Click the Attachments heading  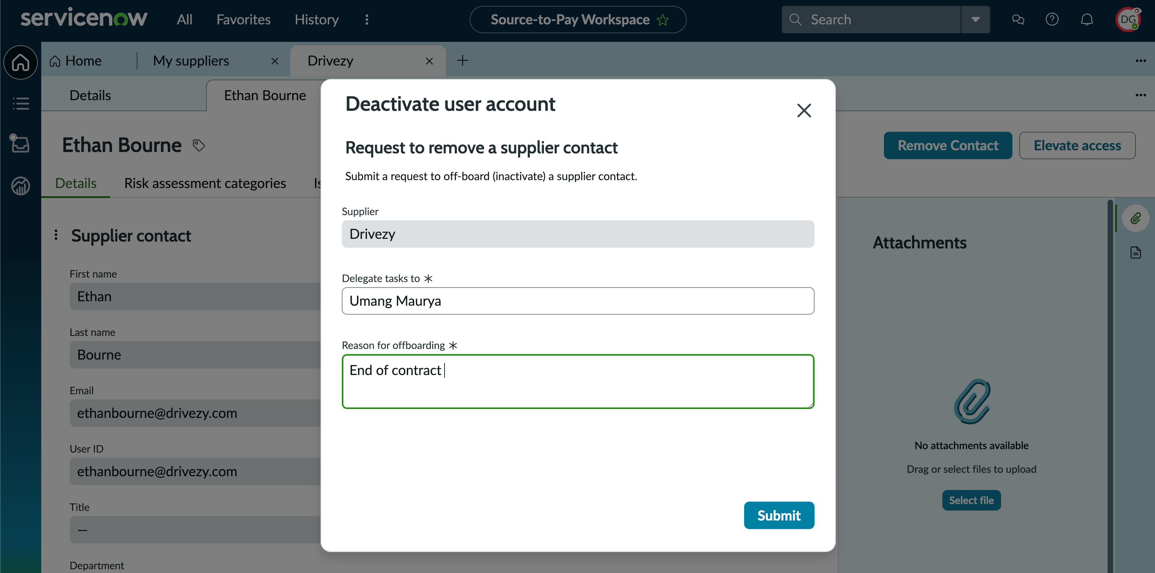[x=919, y=243]
